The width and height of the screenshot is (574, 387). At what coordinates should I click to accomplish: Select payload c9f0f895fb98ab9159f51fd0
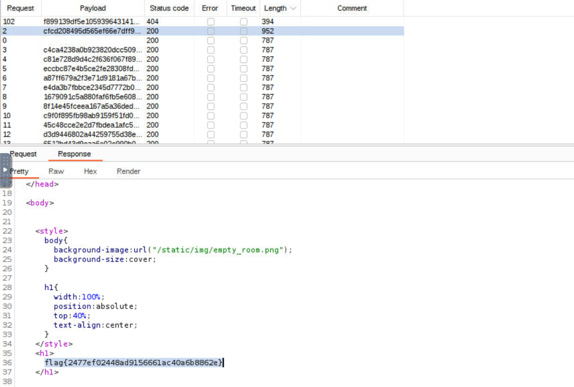point(91,116)
